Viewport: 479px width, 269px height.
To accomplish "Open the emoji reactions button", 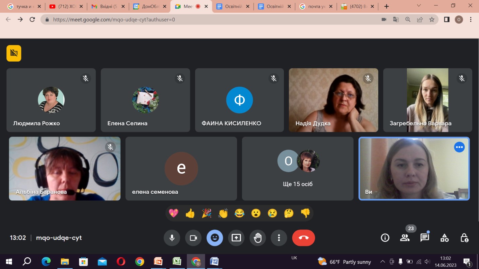I will point(215,238).
